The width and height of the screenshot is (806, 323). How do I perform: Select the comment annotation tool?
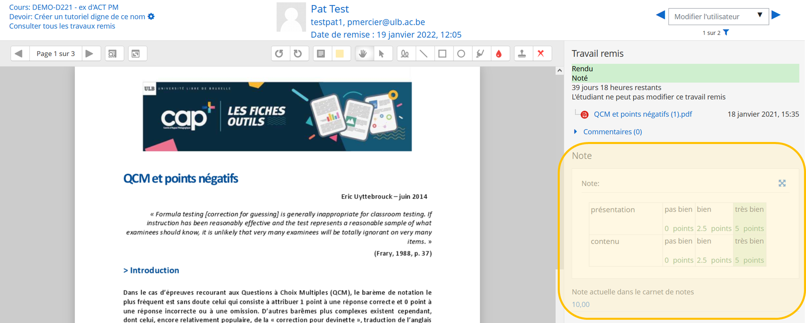click(x=321, y=53)
